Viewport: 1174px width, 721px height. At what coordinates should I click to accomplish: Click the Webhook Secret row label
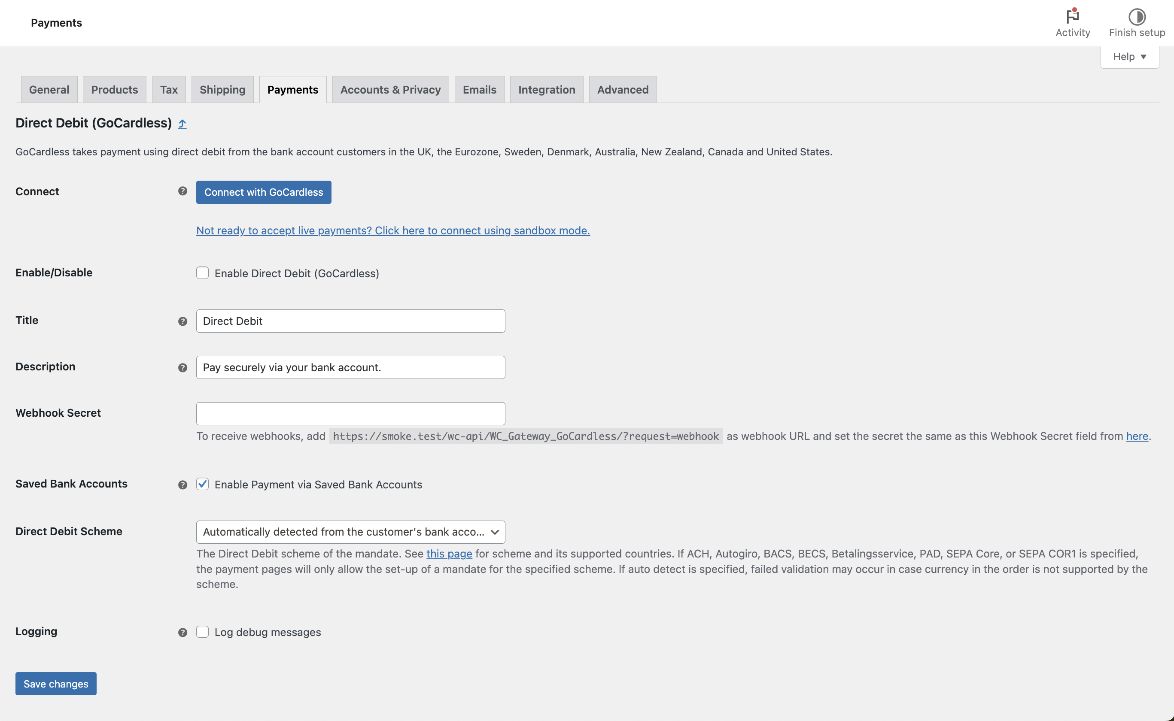click(x=58, y=413)
